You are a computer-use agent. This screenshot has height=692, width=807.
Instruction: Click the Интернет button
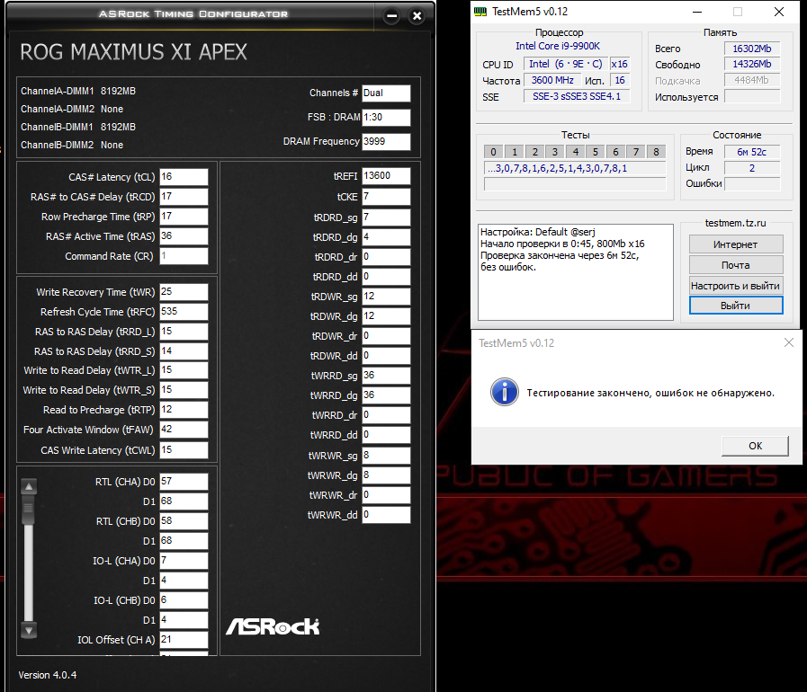736,244
